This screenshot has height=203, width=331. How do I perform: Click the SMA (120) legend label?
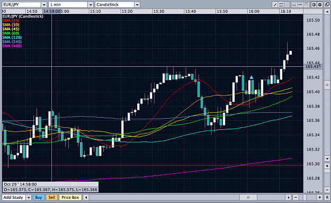coord(12,38)
